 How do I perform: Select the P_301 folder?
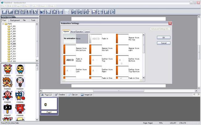coord(12,26)
